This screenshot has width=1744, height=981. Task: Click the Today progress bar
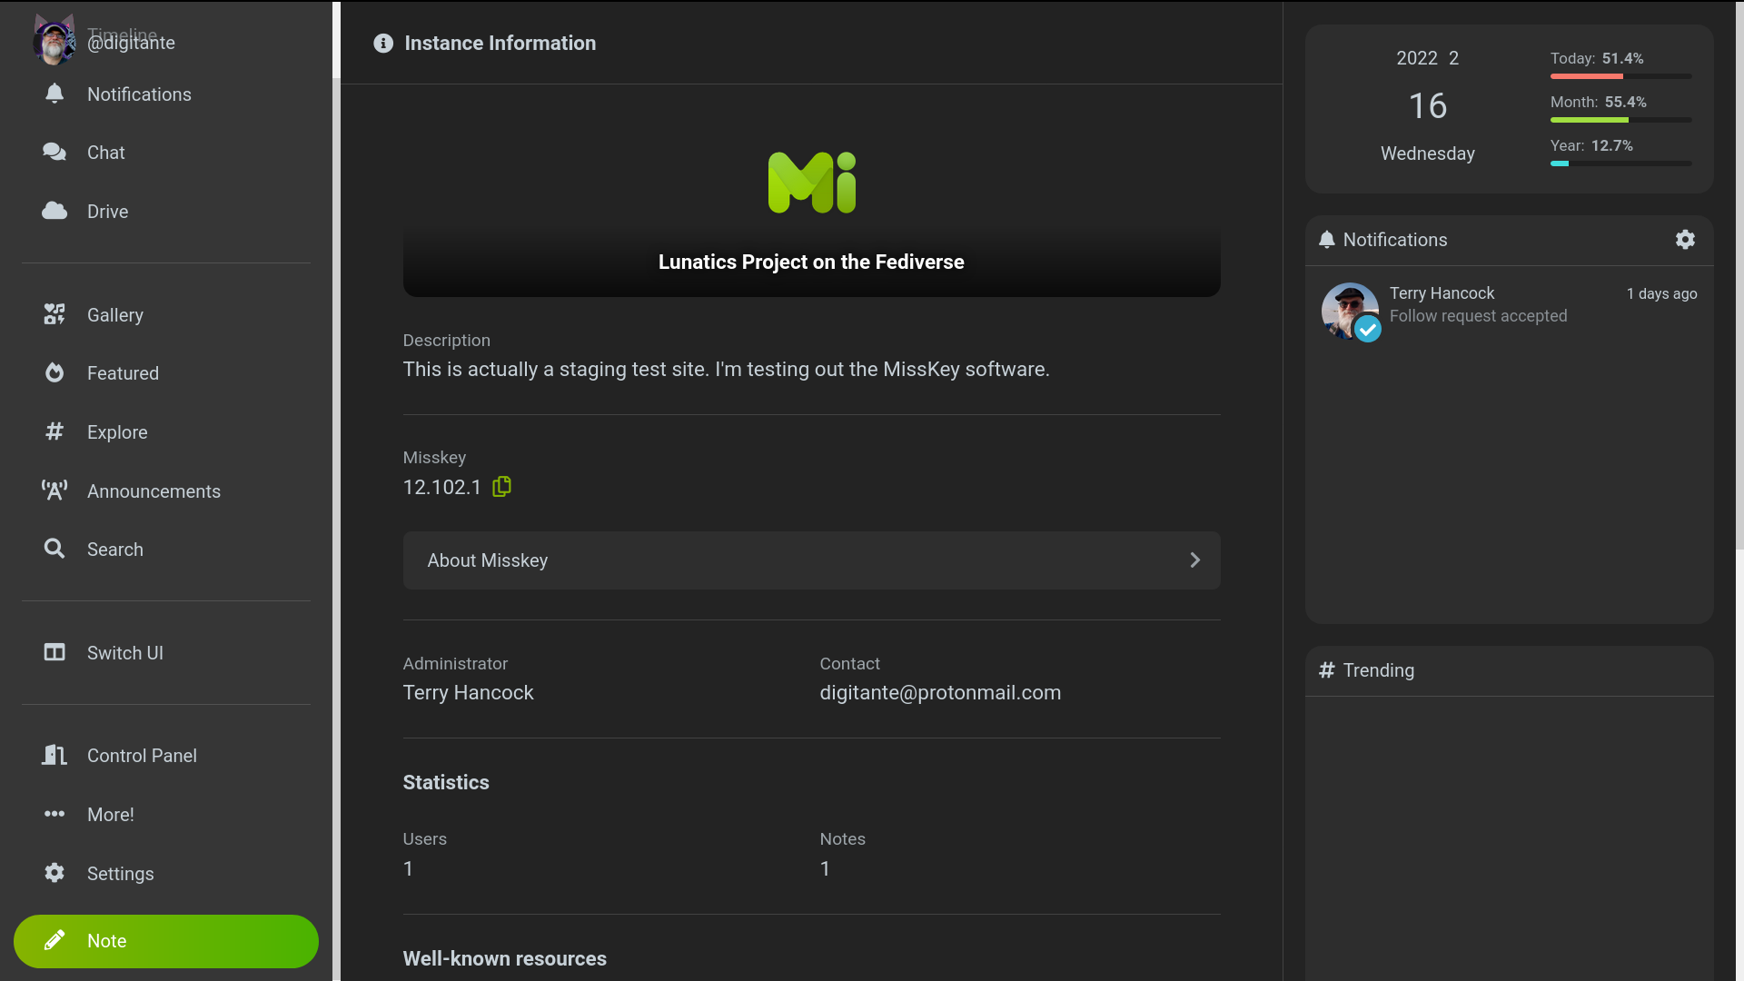pos(1620,76)
